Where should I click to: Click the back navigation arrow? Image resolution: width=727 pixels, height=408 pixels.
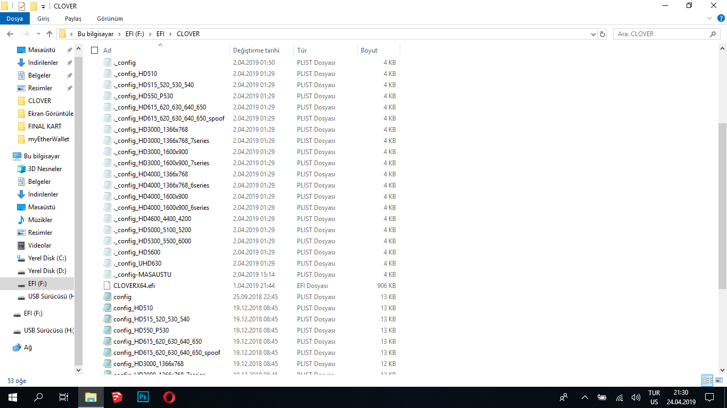(x=10, y=34)
